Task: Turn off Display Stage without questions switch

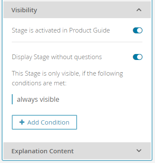Action: (x=138, y=57)
